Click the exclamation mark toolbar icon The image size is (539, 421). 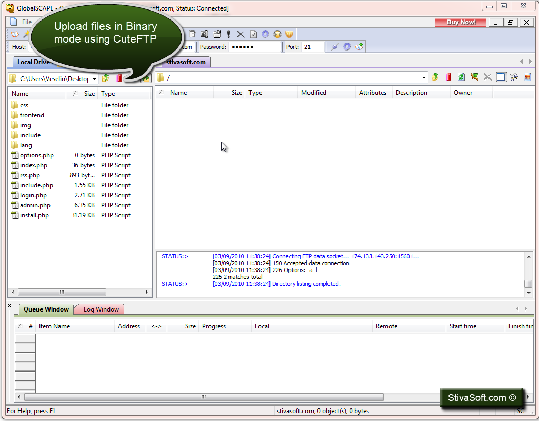coord(228,34)
